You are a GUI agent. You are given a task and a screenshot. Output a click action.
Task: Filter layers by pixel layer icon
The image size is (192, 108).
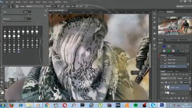(173, 74)
